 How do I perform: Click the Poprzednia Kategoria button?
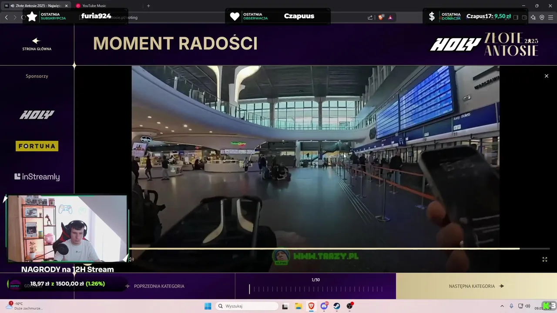pos(155,286)
